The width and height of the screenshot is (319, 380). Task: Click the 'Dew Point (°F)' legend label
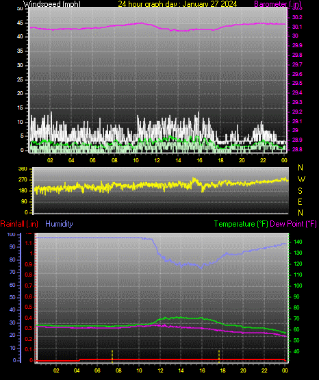(x=293, y=224)
